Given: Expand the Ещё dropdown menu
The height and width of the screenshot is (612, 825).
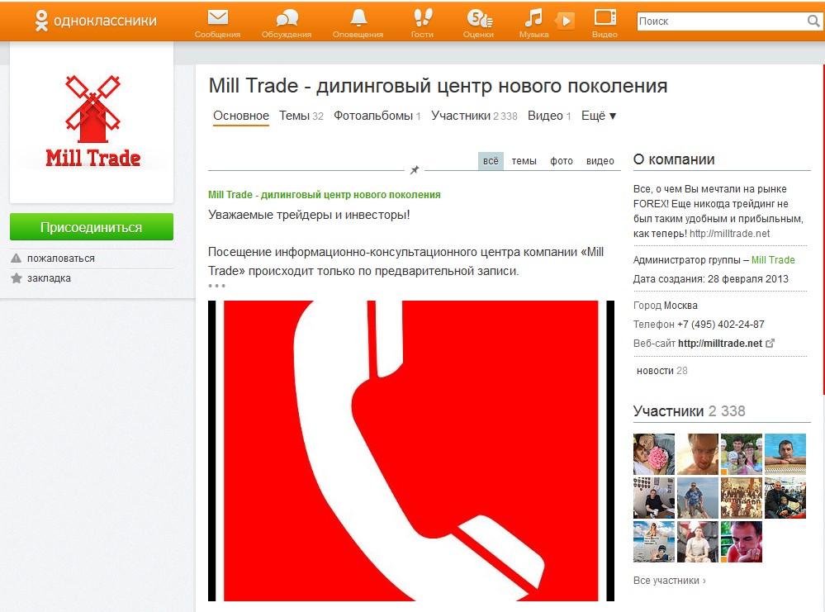Looking at the screenshot, I should 598,116.
